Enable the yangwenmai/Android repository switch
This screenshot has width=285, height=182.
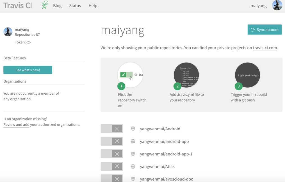pos(112,129)
